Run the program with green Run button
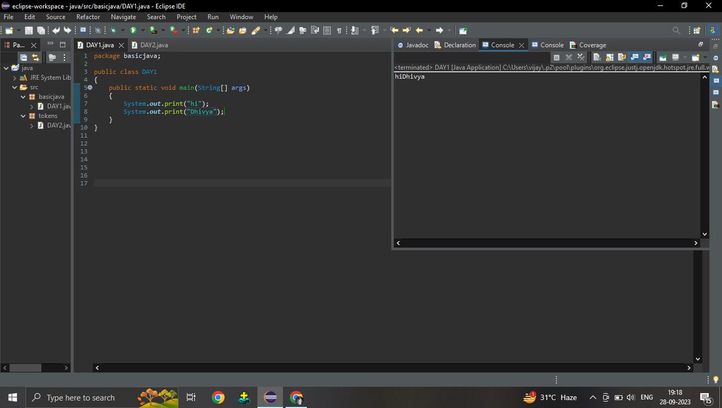 (133, 30)
